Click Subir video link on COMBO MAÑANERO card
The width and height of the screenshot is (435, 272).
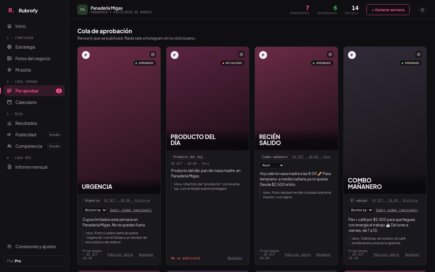397,210
